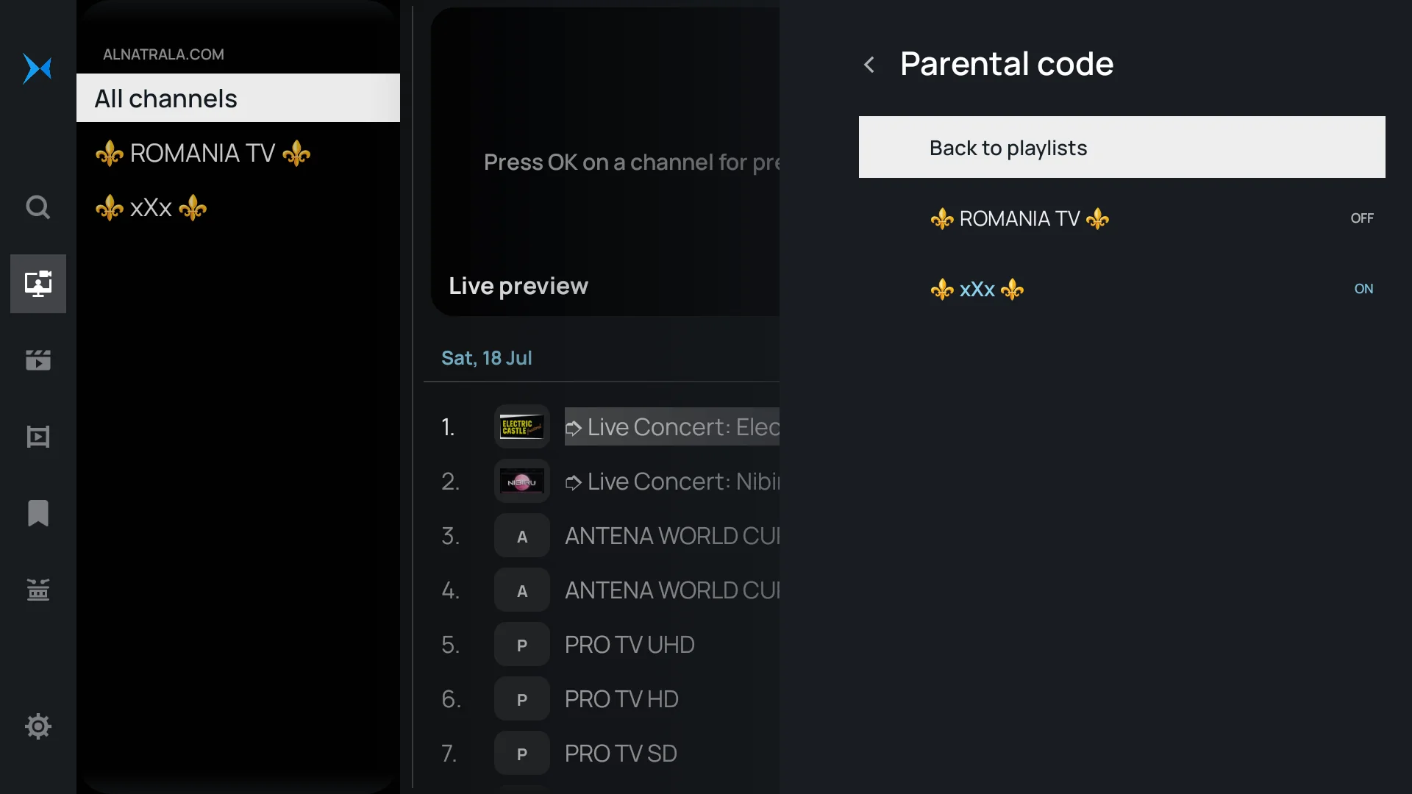
Task: Click the PRO TV UHD letter icon
Action: coord(522,645)
